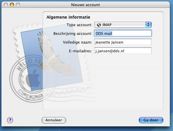Click into the Volledige naam field
Viewport: 173px width, 131px height.
tap(123, 42)
